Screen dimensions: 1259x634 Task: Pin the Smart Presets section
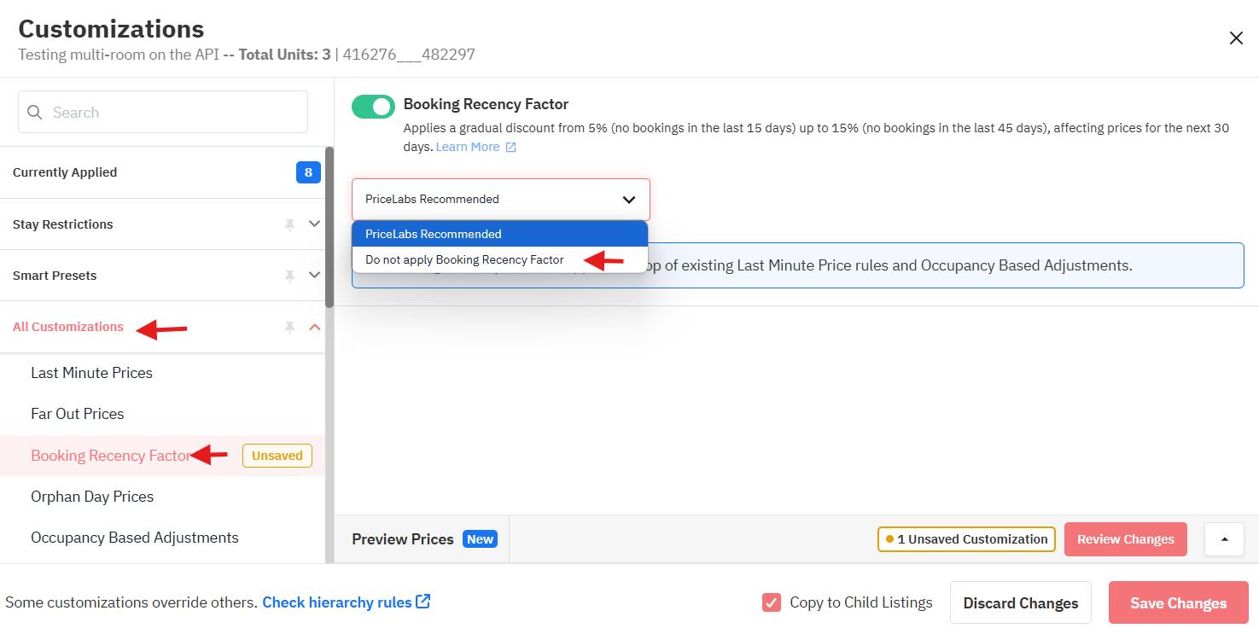[290, 276]
